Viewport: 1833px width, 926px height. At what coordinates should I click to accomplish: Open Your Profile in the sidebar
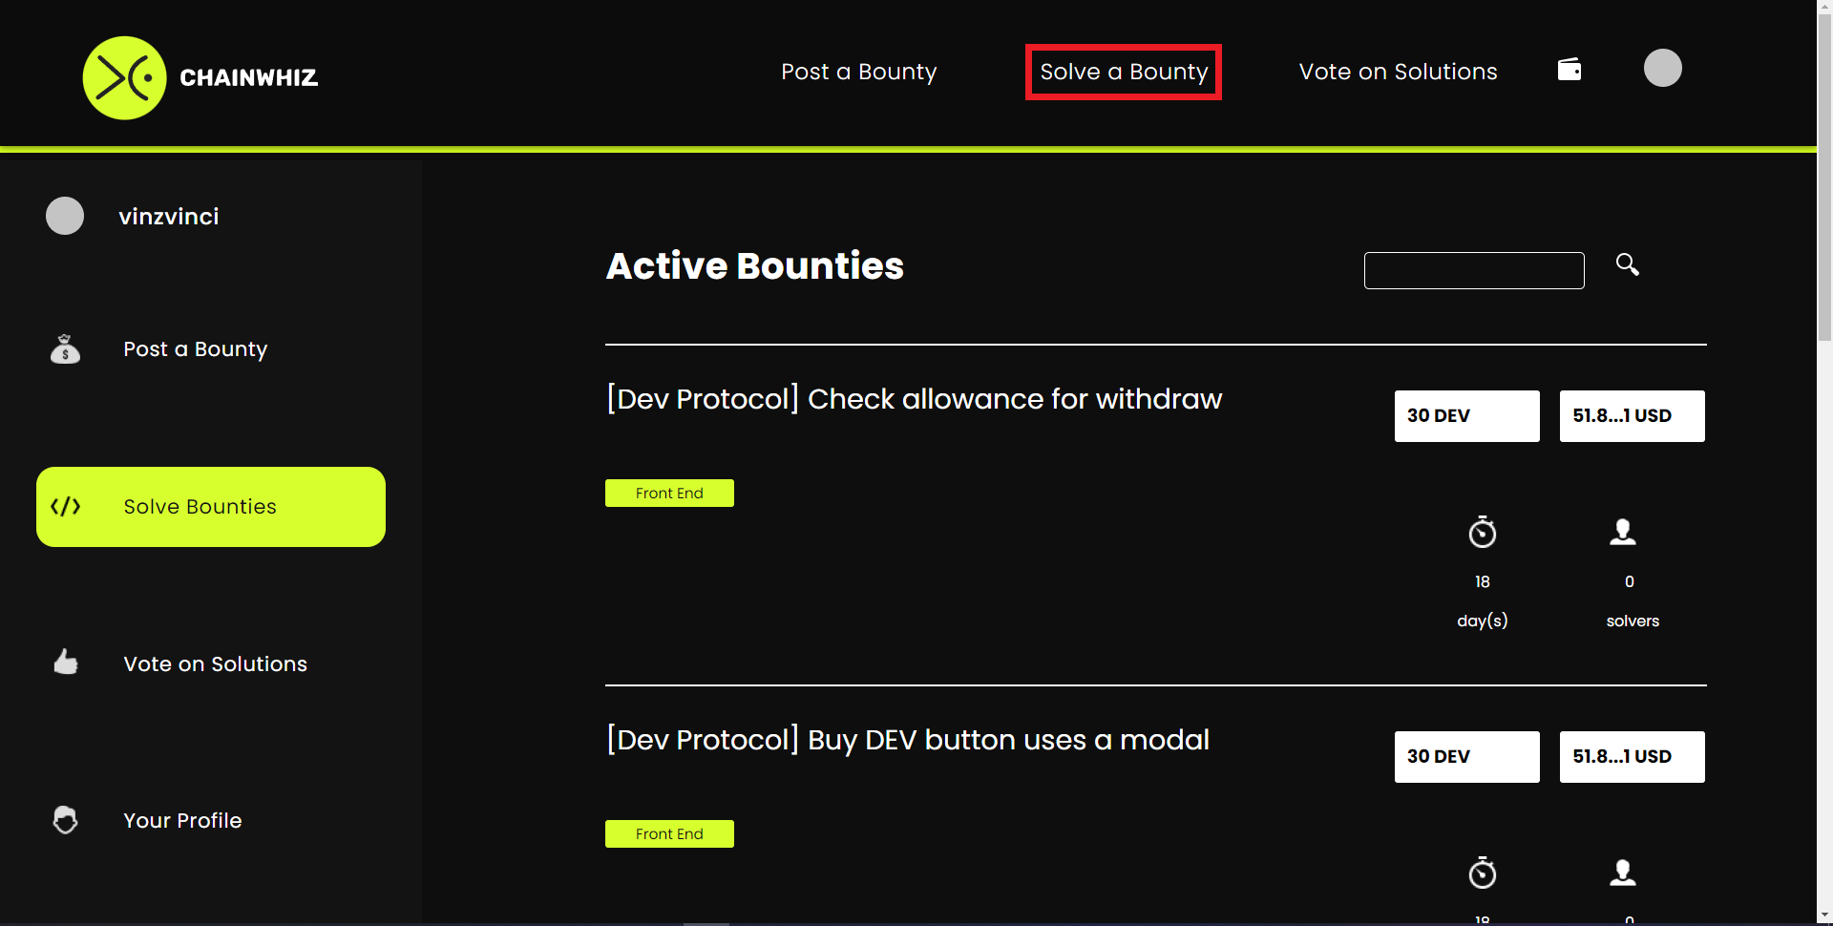coord(182,821)
